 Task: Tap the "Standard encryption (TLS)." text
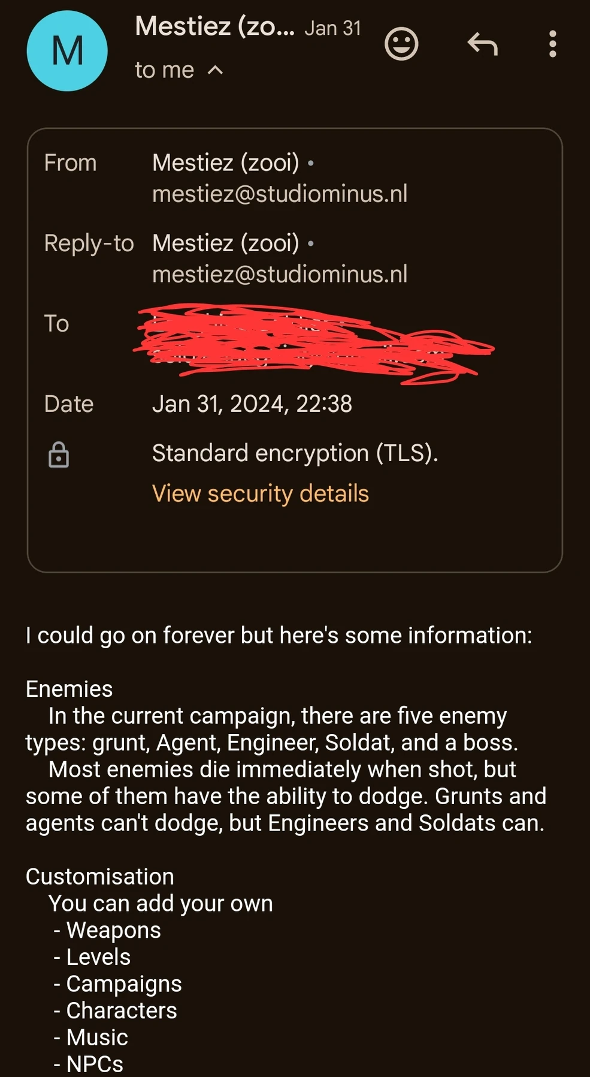coord(295,453)
